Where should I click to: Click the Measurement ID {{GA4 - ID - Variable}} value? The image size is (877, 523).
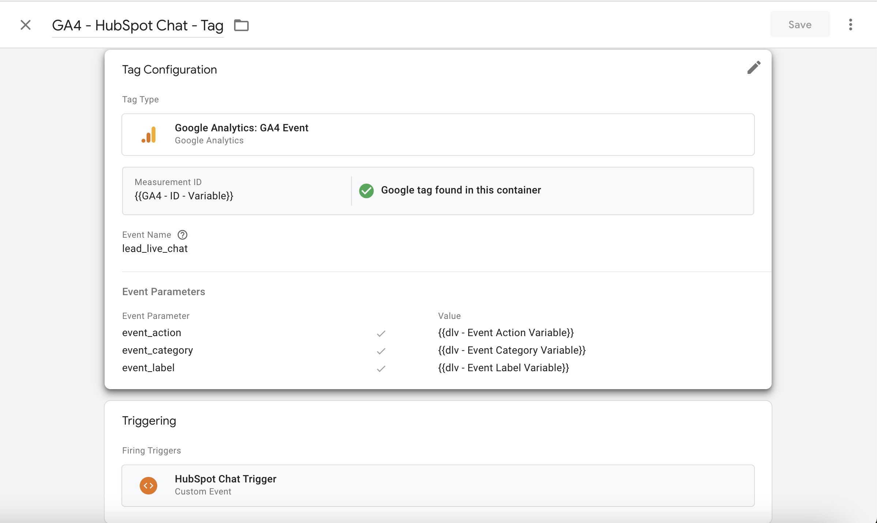pos(184,196)
